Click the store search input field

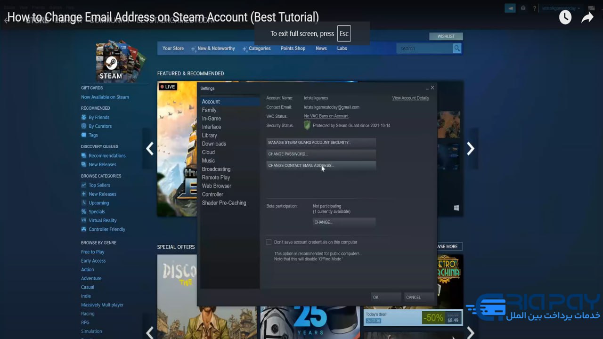[x=424, y=48]
